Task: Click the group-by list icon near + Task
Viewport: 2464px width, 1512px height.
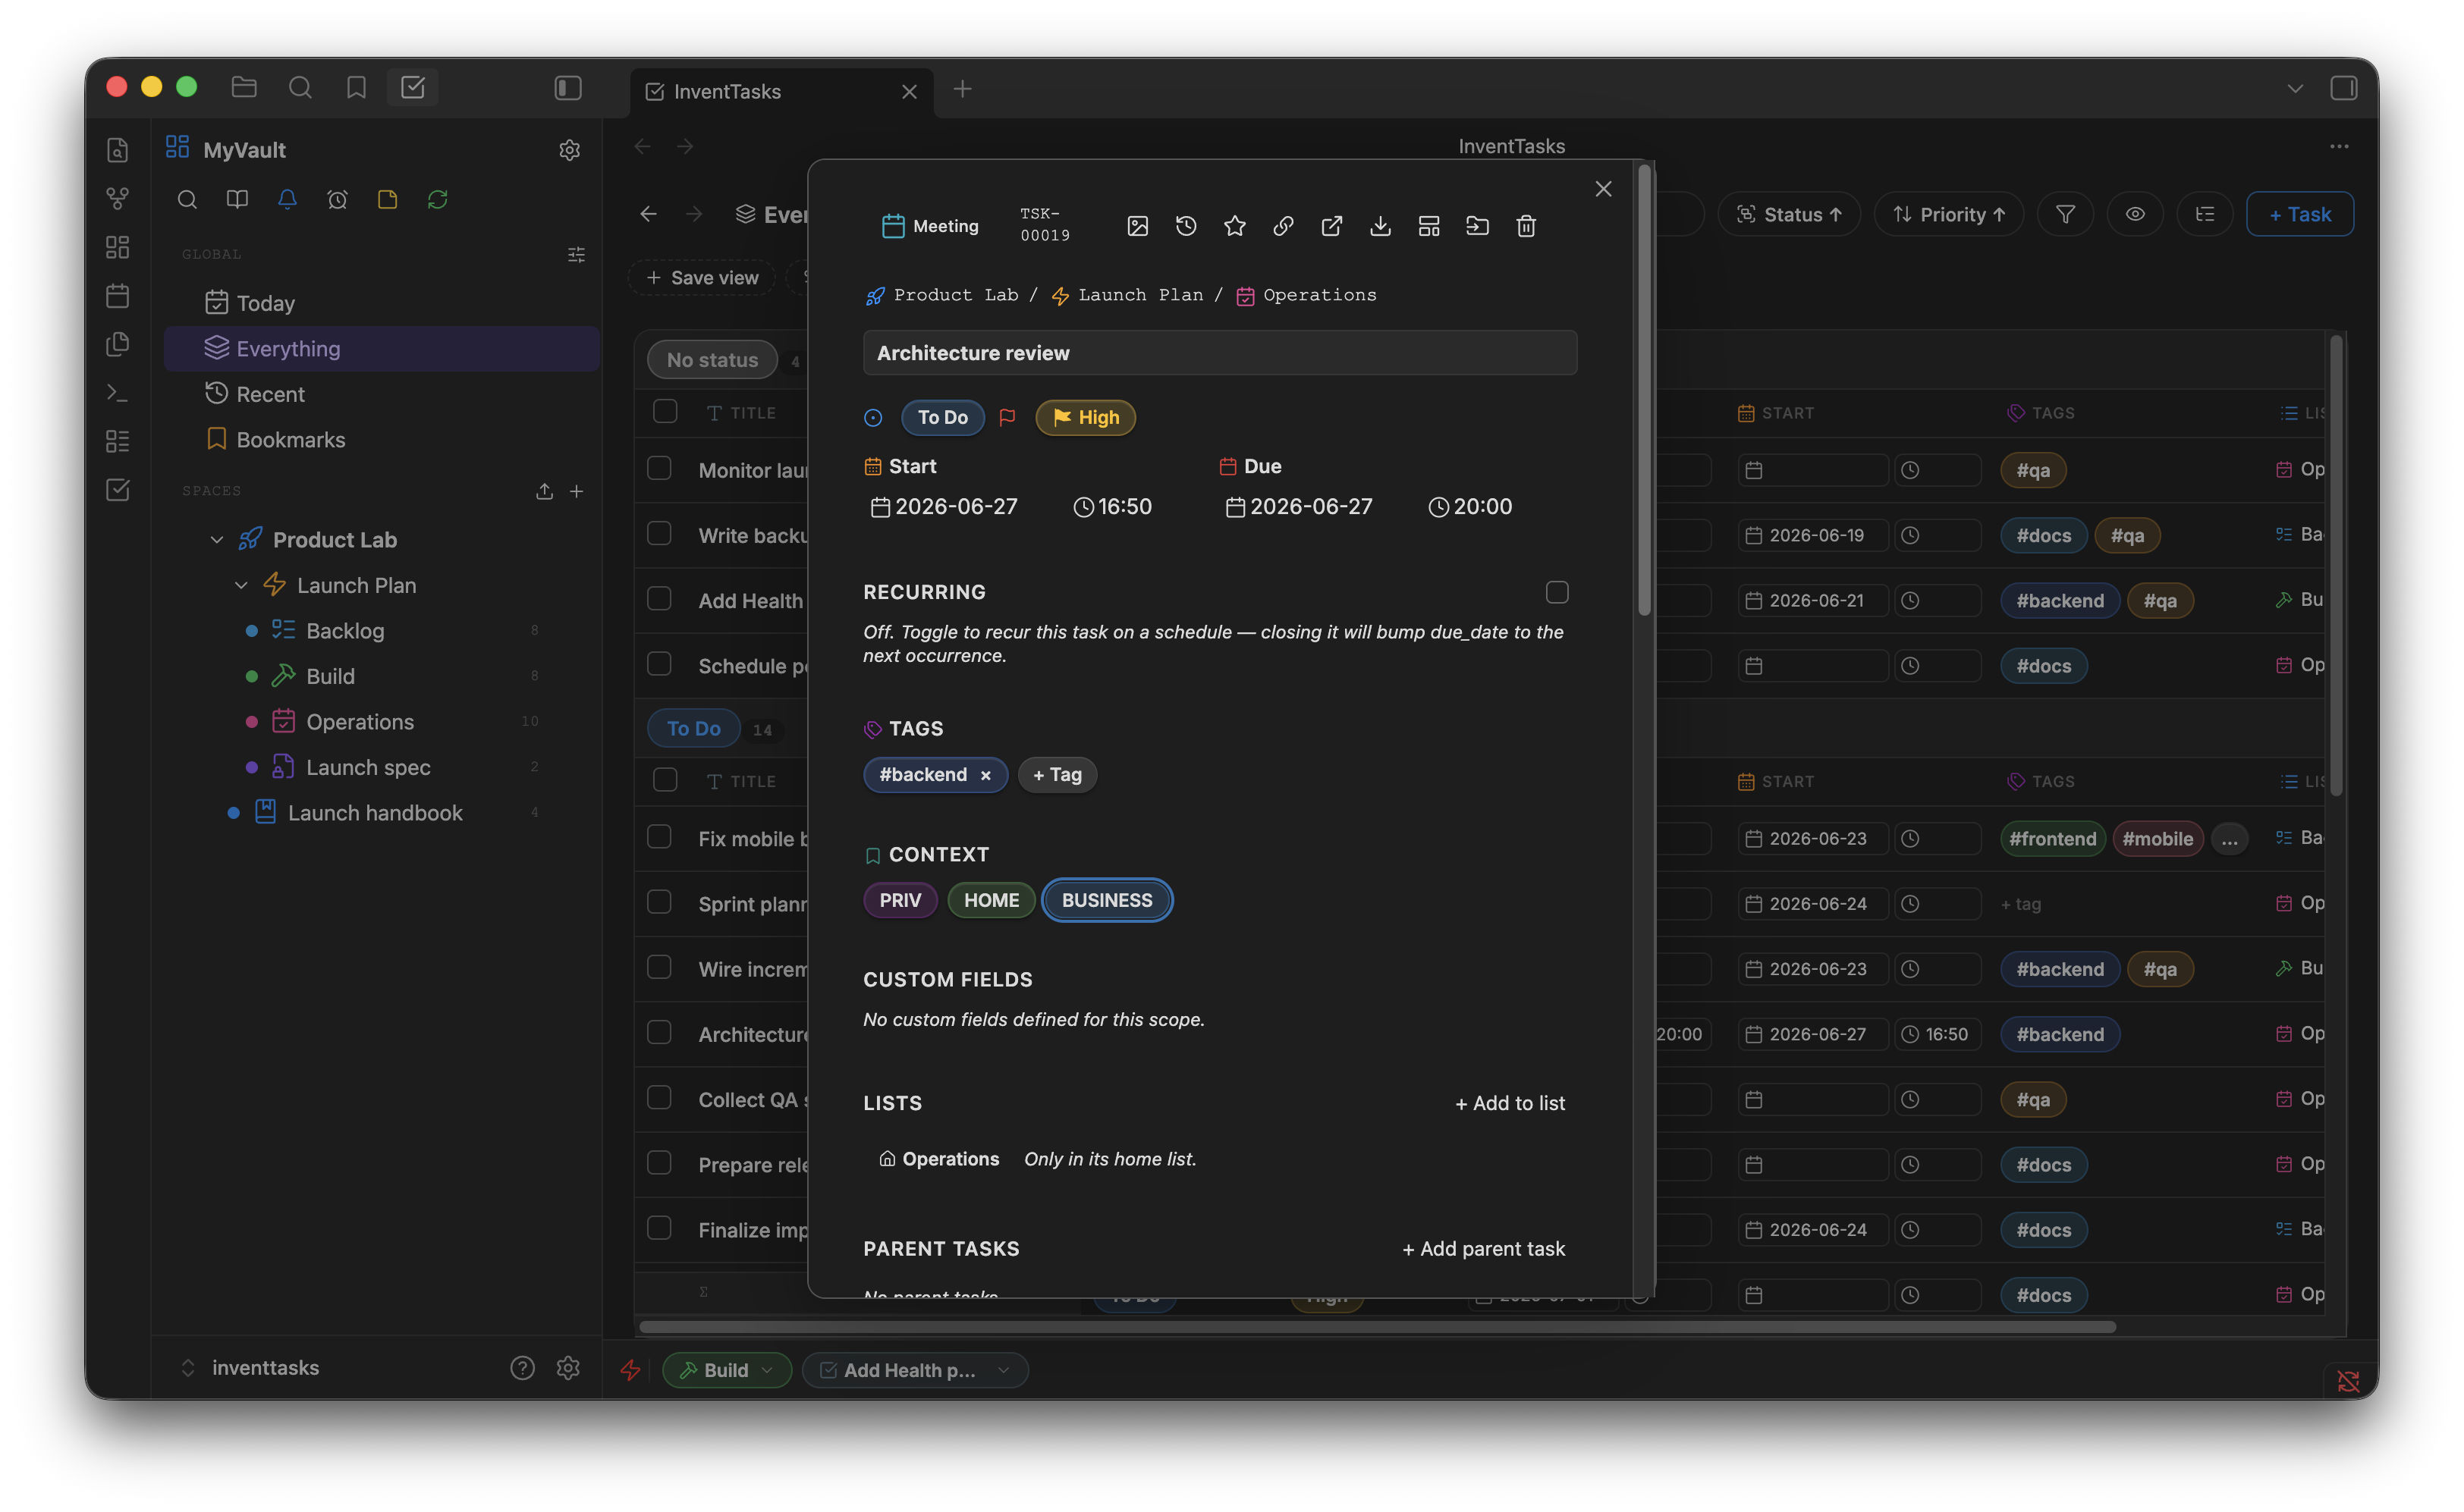Action: 2205,214
